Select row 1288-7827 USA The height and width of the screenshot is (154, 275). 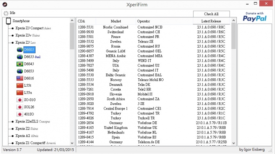click(x=154, y=65)
